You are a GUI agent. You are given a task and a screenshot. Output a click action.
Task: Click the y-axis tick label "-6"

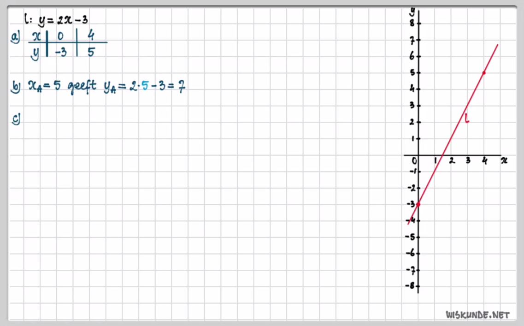[410, 253]
